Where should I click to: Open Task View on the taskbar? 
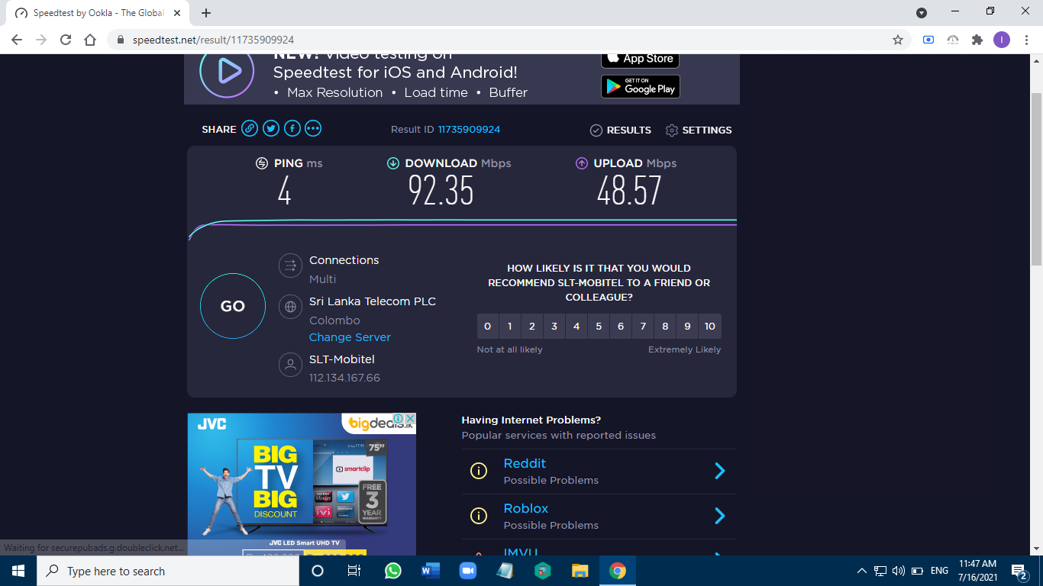[x=354, y=571]
